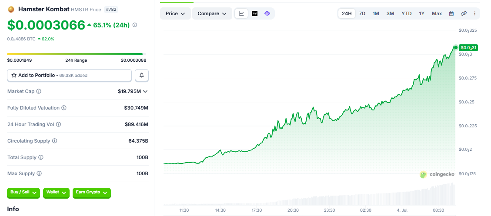The height and width of the screenshot is (216, 491).
Task: Show Total Supply info icon
Action: 41,157
